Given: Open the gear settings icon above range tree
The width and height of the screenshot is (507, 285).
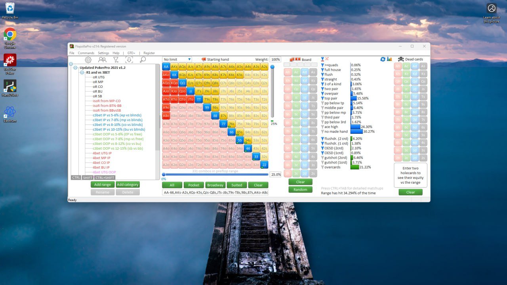Looking at the screenshot, I should pos(88,60).
